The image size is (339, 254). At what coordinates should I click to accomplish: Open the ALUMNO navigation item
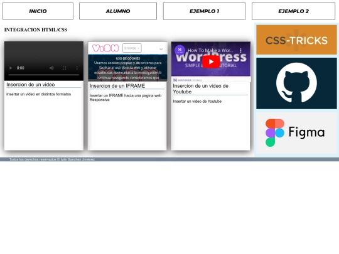118,11
